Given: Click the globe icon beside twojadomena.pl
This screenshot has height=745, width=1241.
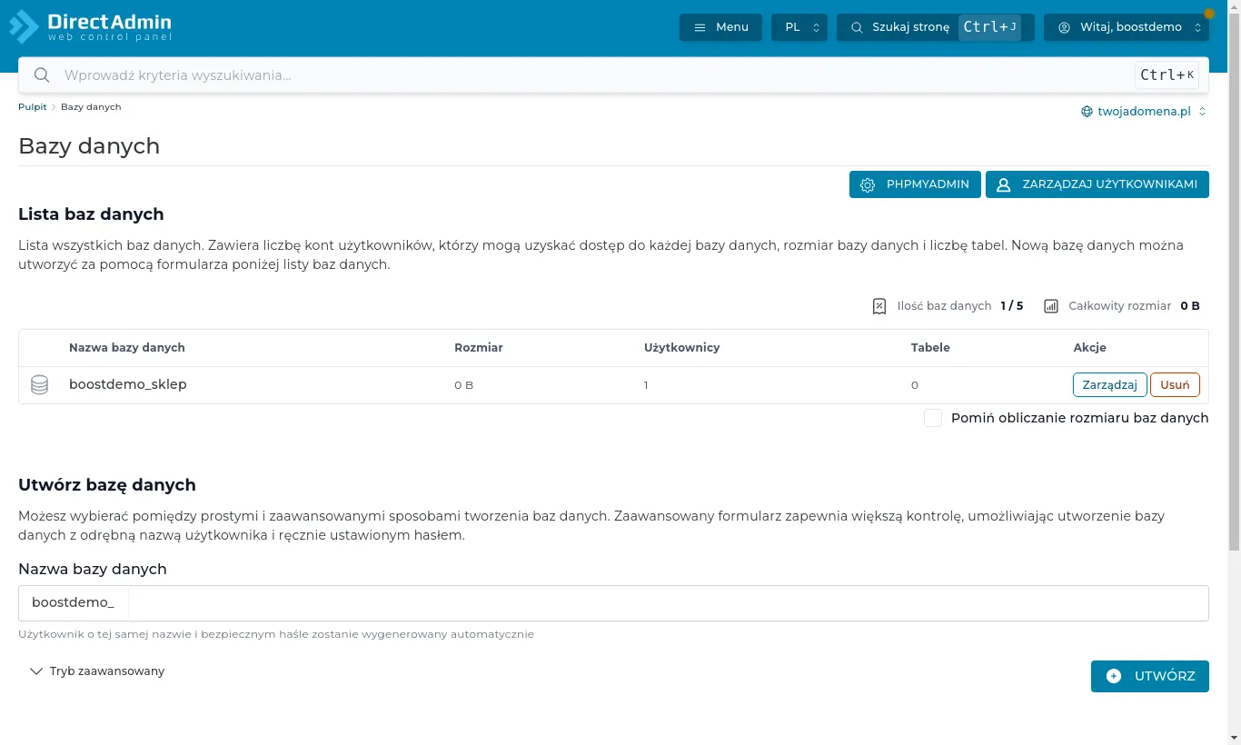Looking at the screenshot, I should click(1087, 112).
